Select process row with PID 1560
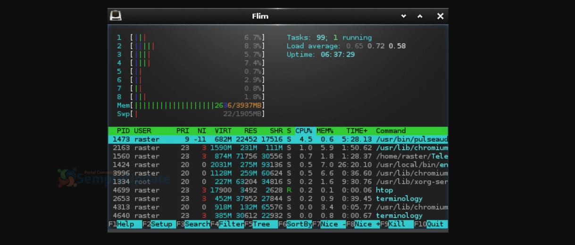The width and height of the screenshot is (575, 245). 278,156
